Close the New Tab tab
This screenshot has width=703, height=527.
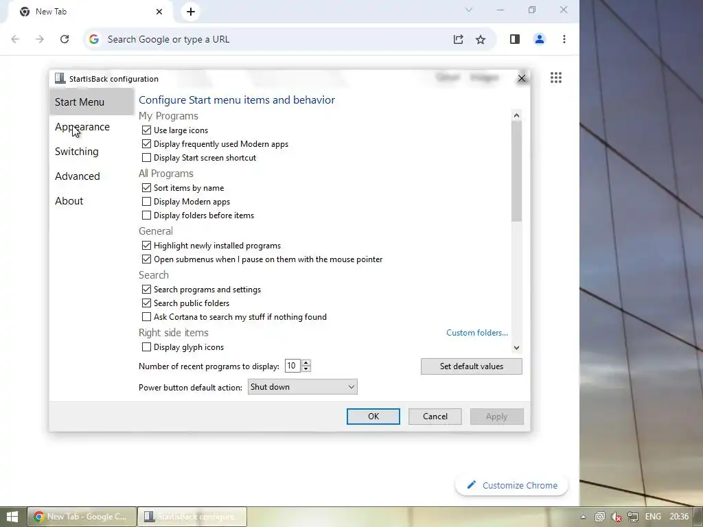tap(159, 12)
